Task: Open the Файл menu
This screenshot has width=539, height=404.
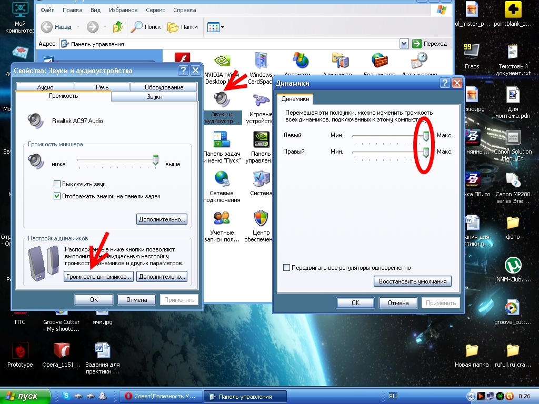Action: (x=47, y=10)
